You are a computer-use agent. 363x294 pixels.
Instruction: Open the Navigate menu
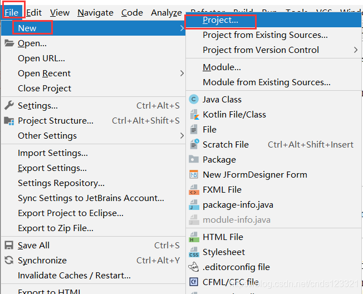point(95,12)
